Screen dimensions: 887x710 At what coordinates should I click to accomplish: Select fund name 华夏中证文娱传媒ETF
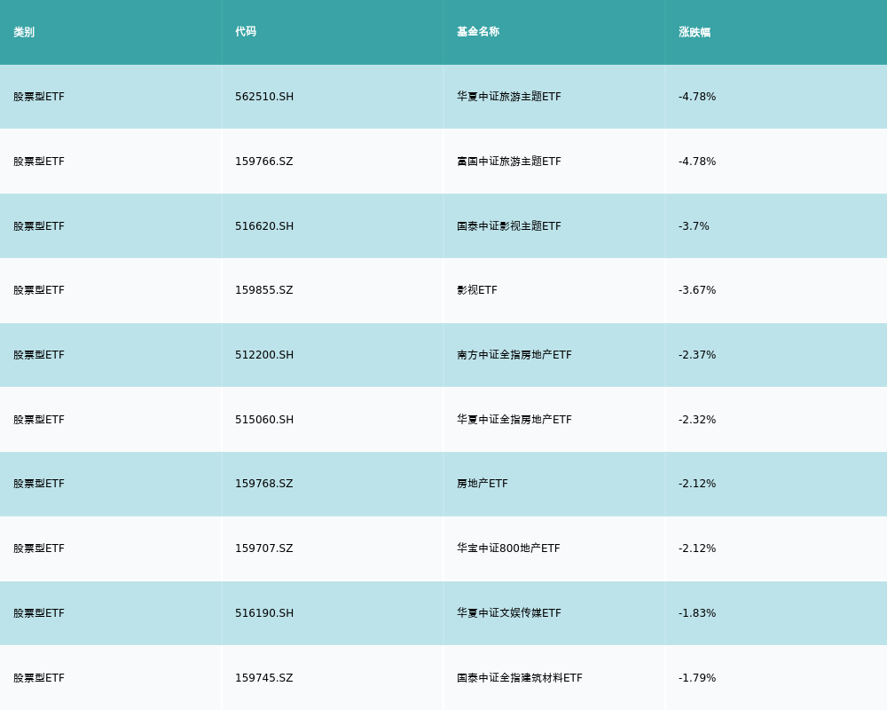508,613
